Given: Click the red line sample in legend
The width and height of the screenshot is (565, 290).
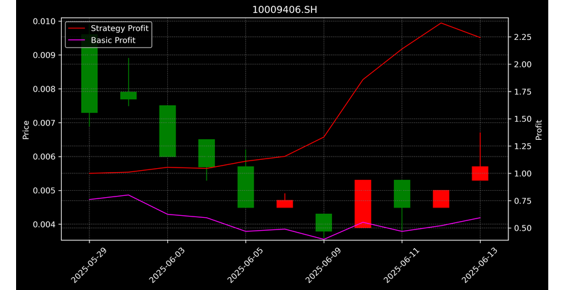Looking at the screenshot, I should [77, 28].
